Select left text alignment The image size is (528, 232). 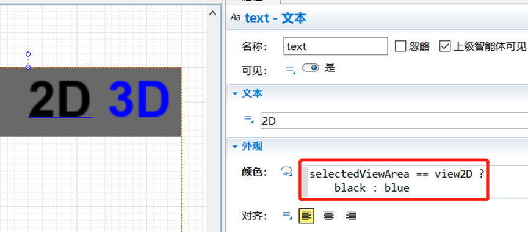pos(306,216)
